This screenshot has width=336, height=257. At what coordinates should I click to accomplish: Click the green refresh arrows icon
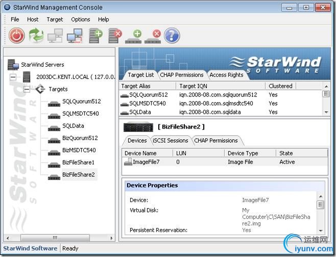[x=36, y=35]
